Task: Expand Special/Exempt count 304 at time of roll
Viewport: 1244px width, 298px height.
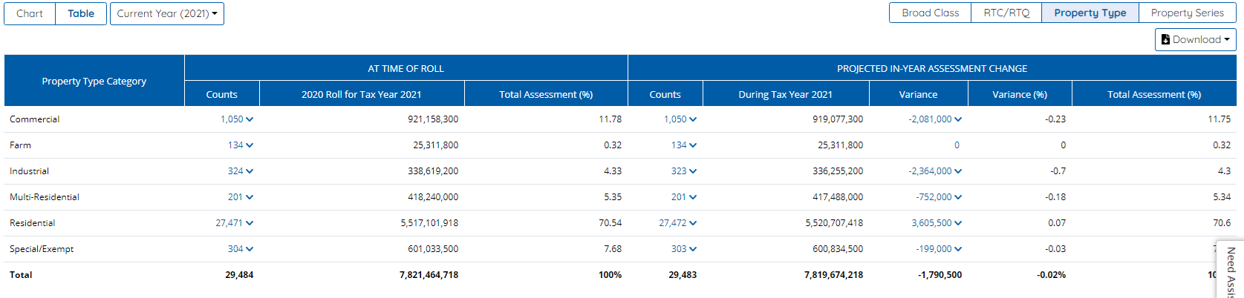Action: click(x=241, y=249)
